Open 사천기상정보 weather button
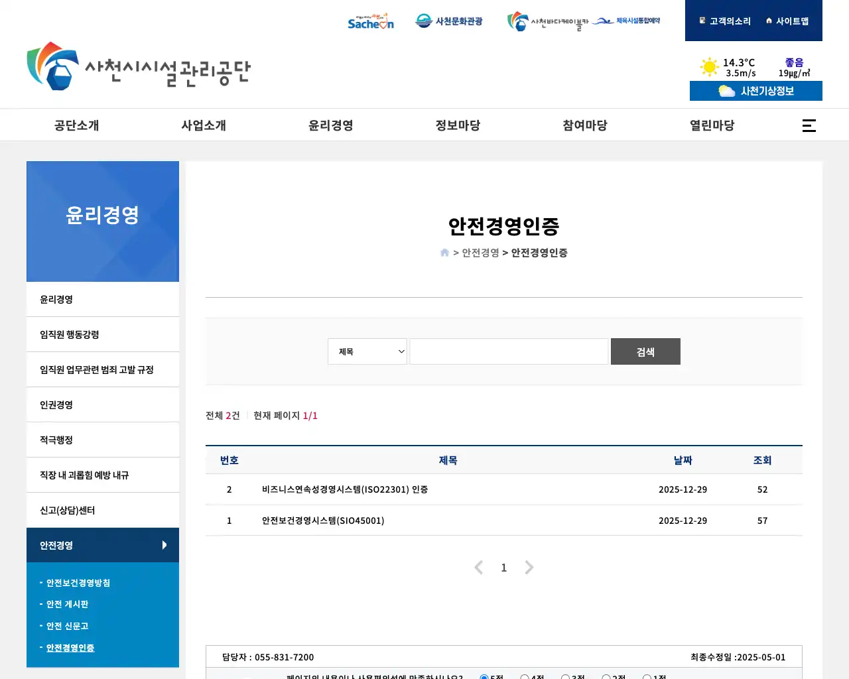 point(756,91)
